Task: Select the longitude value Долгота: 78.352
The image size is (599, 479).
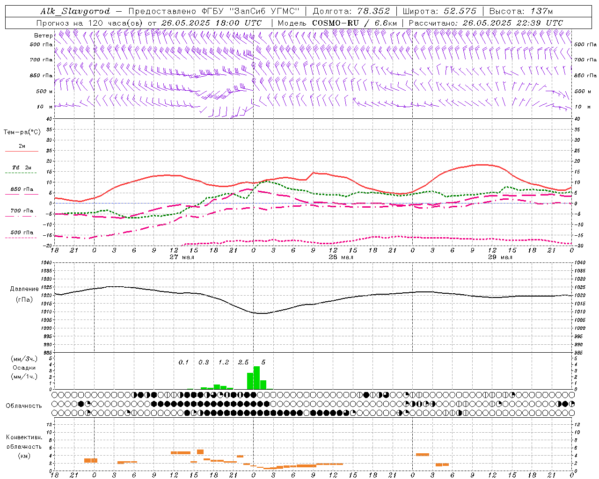Action: [x=351, y=11]
